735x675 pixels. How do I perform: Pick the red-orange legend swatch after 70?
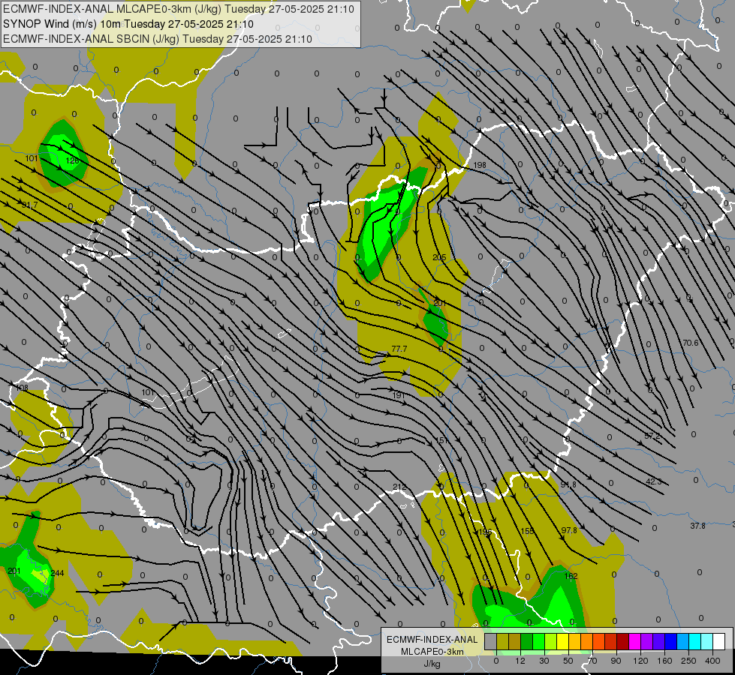point(599,641)
